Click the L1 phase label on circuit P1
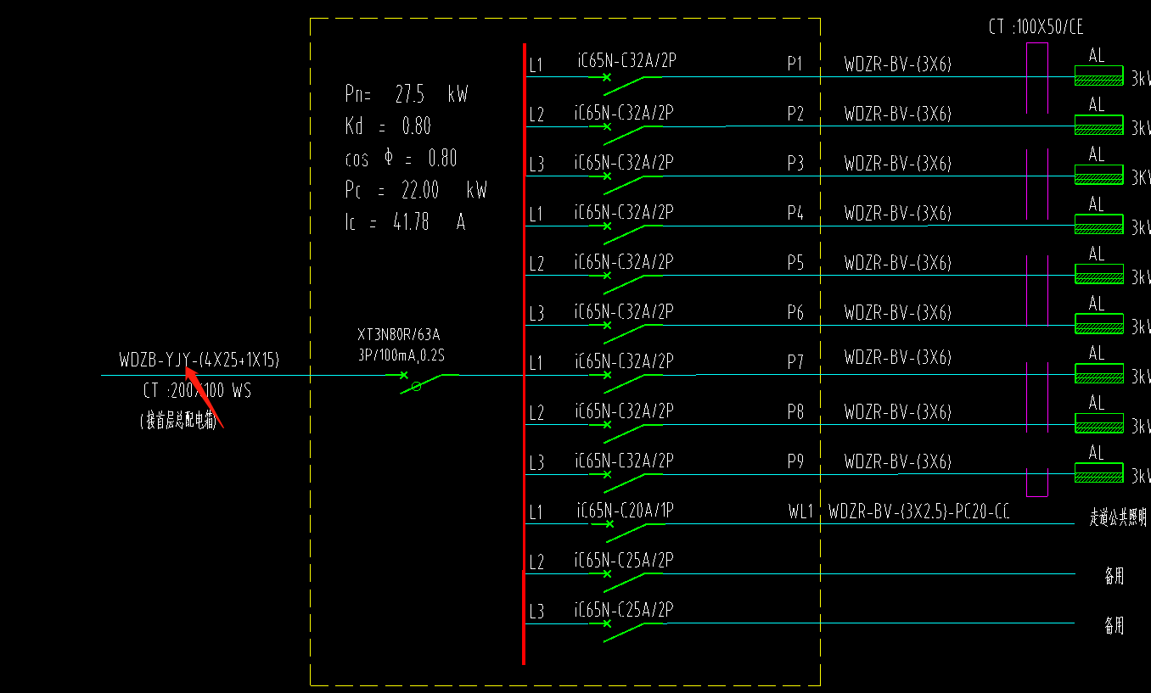This screenshot has height=693, width=1151. [x=536, y=65]
